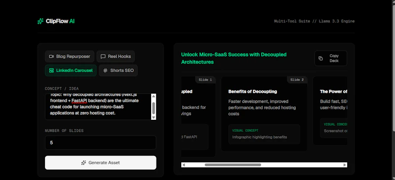Screen dimensions: 395x180
Task: Click the Multi-Tool Suite // Llama 3.3 Engine text
Action: pos(314,21)
